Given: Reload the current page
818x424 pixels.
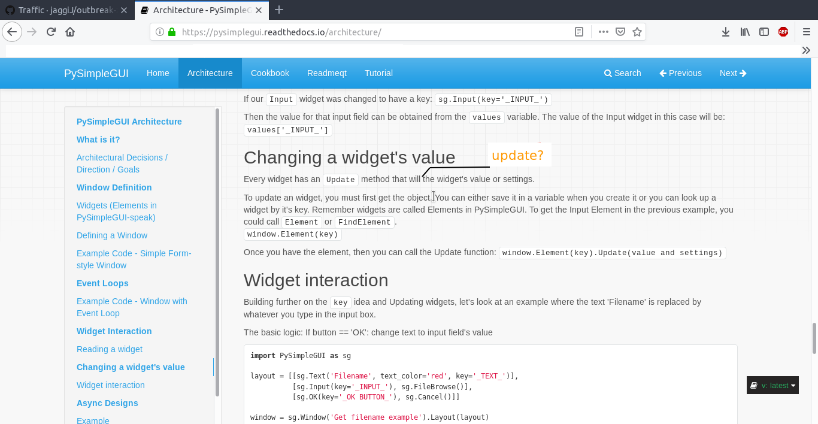Looking at the screenshot, I should (x=51, y=32).
